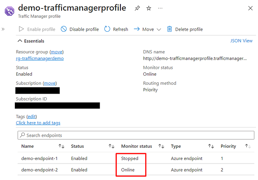Sort endpoints by Name column arrows
This screenshot has height=180, width=258.
[x=61, y=146]
